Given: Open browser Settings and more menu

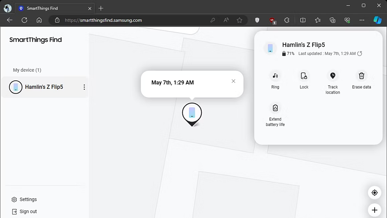Looking at the screenshot, I should (x=362, y=20).
